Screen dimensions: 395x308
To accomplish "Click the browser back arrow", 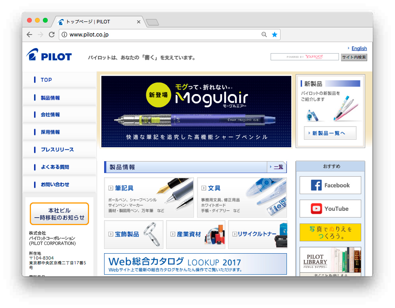I will (x=29, y=35).
